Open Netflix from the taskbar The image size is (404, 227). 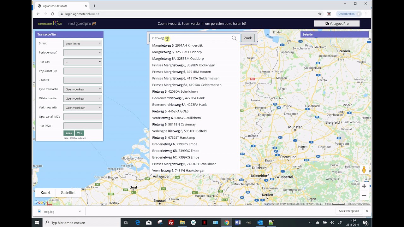coord(205,223)
